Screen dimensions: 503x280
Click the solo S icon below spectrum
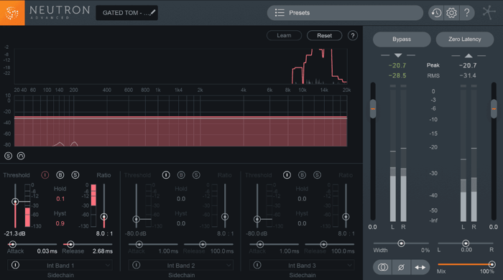(9, 156)
